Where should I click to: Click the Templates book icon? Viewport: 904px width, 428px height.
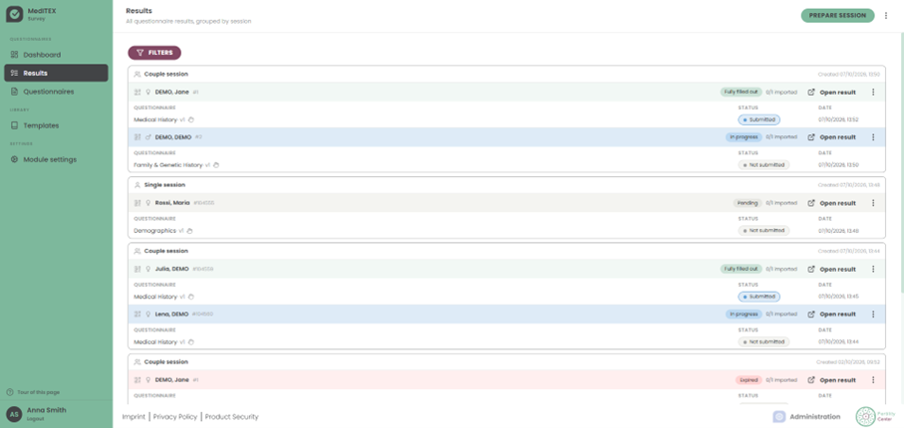(14, 125)
